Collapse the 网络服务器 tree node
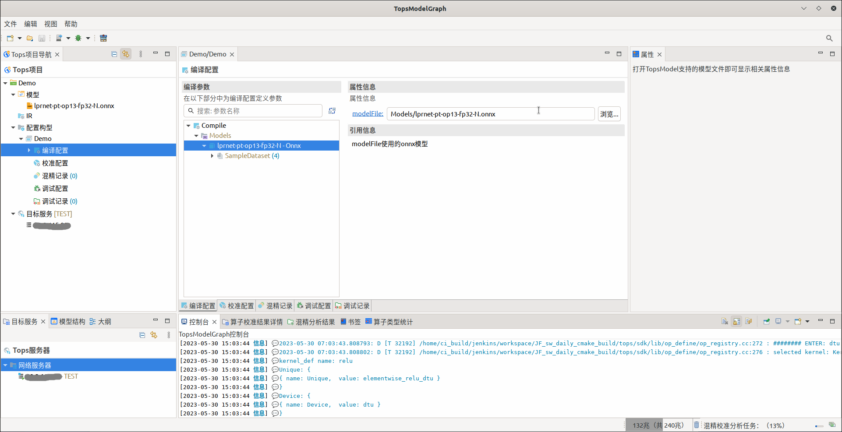This screenshot has width=842, height=432. 5,365
